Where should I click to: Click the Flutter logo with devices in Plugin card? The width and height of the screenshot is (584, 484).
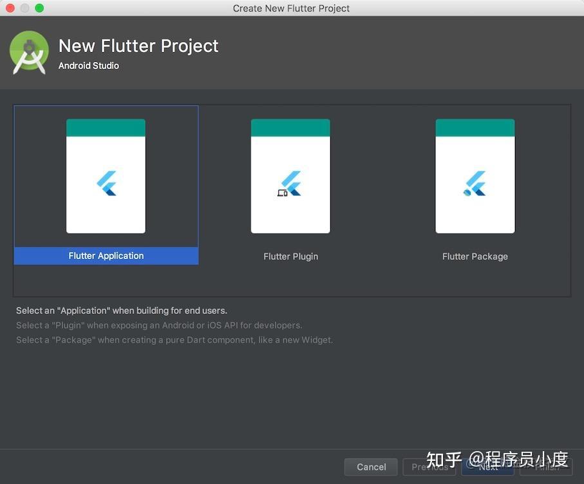tap(290, 182)
